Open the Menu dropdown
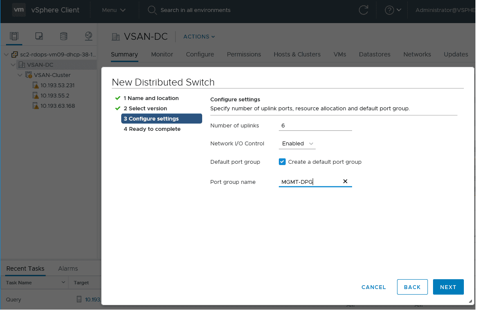The image size is (478, 310). pos(114,10)
